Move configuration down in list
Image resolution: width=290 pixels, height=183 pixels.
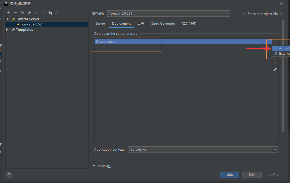[x=43, y=13]
